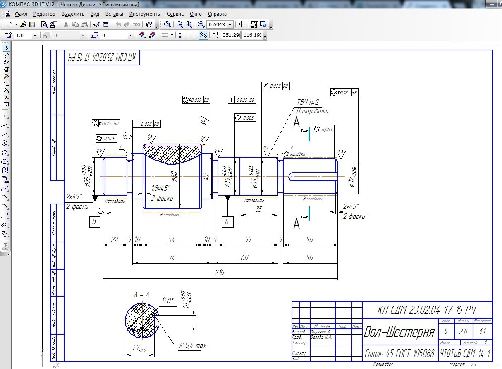Toggle the grid display button
502x369 pixels.
point(165,36)
